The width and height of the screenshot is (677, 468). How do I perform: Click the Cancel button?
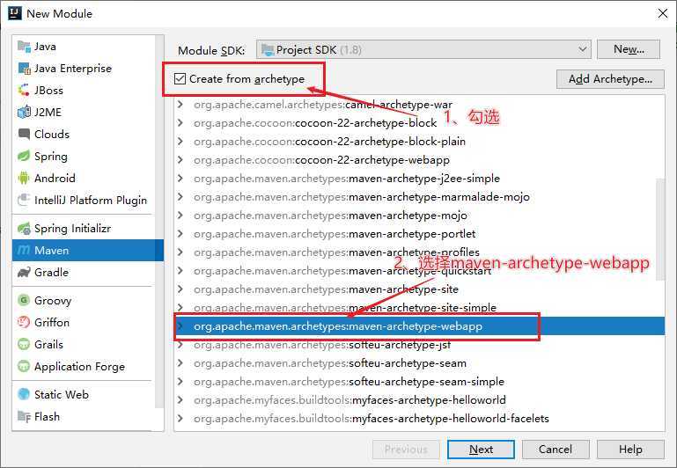[556, 450]
